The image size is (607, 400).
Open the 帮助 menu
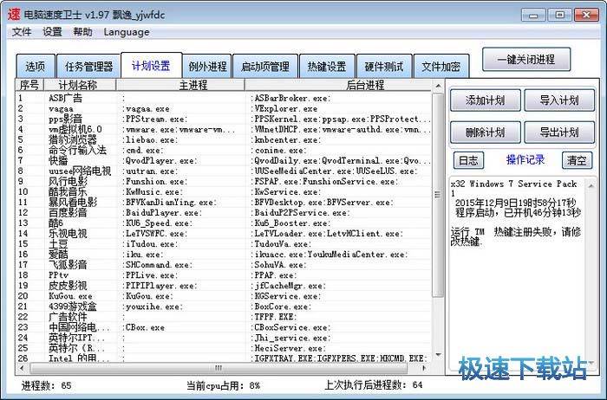pyautogui.click(x=82, y=32)
